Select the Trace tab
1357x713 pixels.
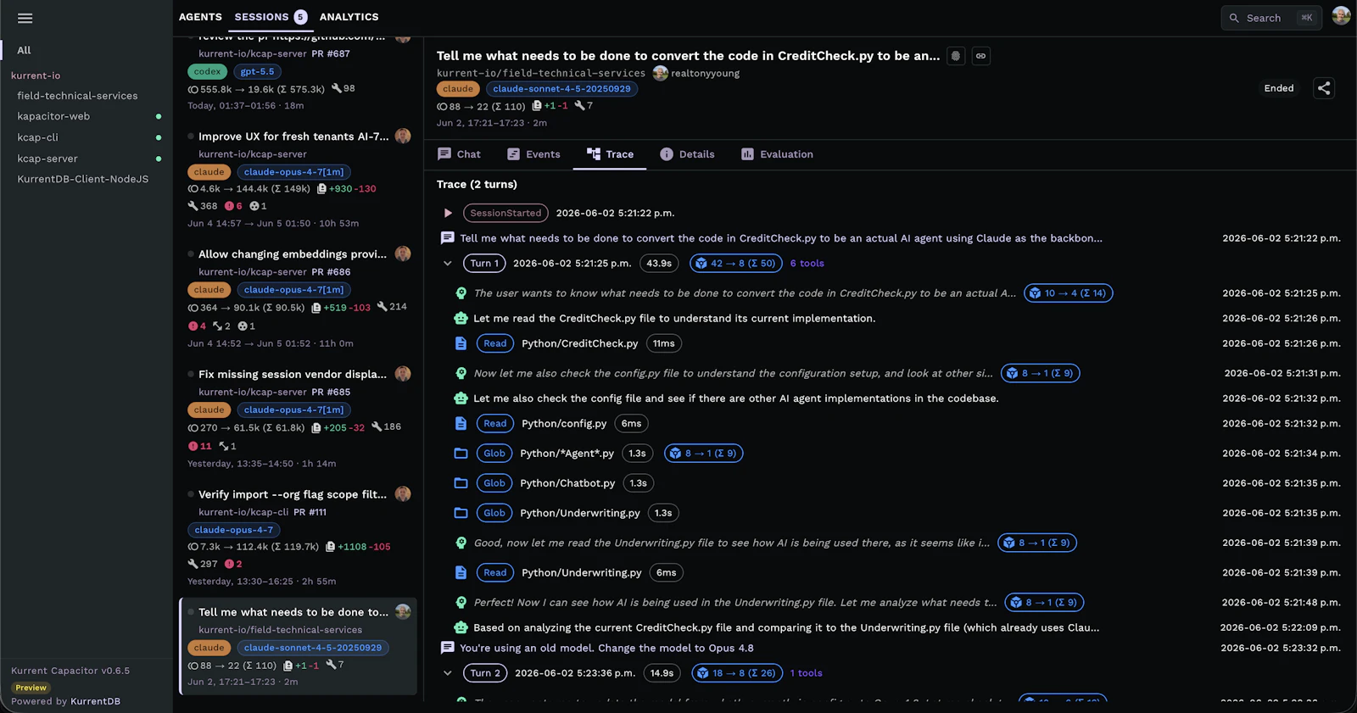click(x=610, y=154)
